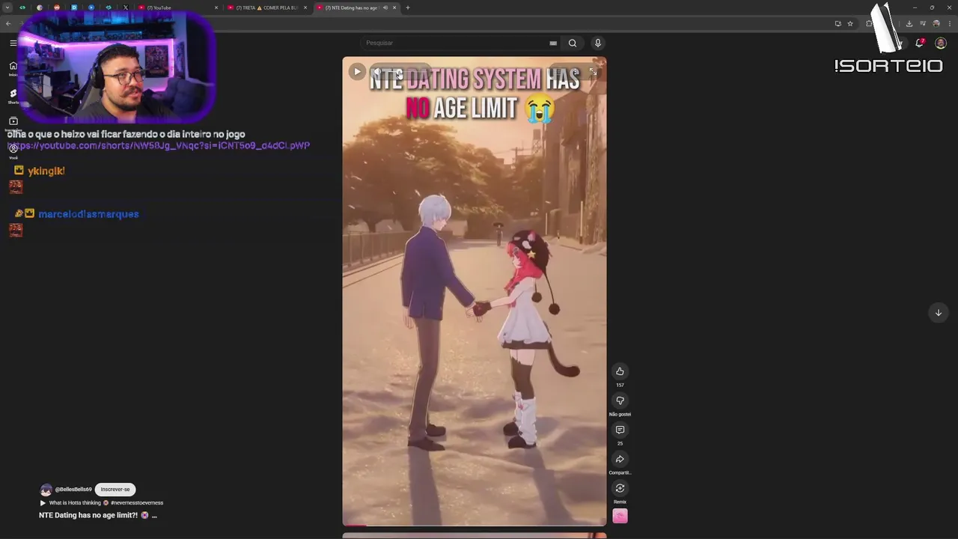
Task: Go to the next Short with down arrow
Action: (938, 313)
